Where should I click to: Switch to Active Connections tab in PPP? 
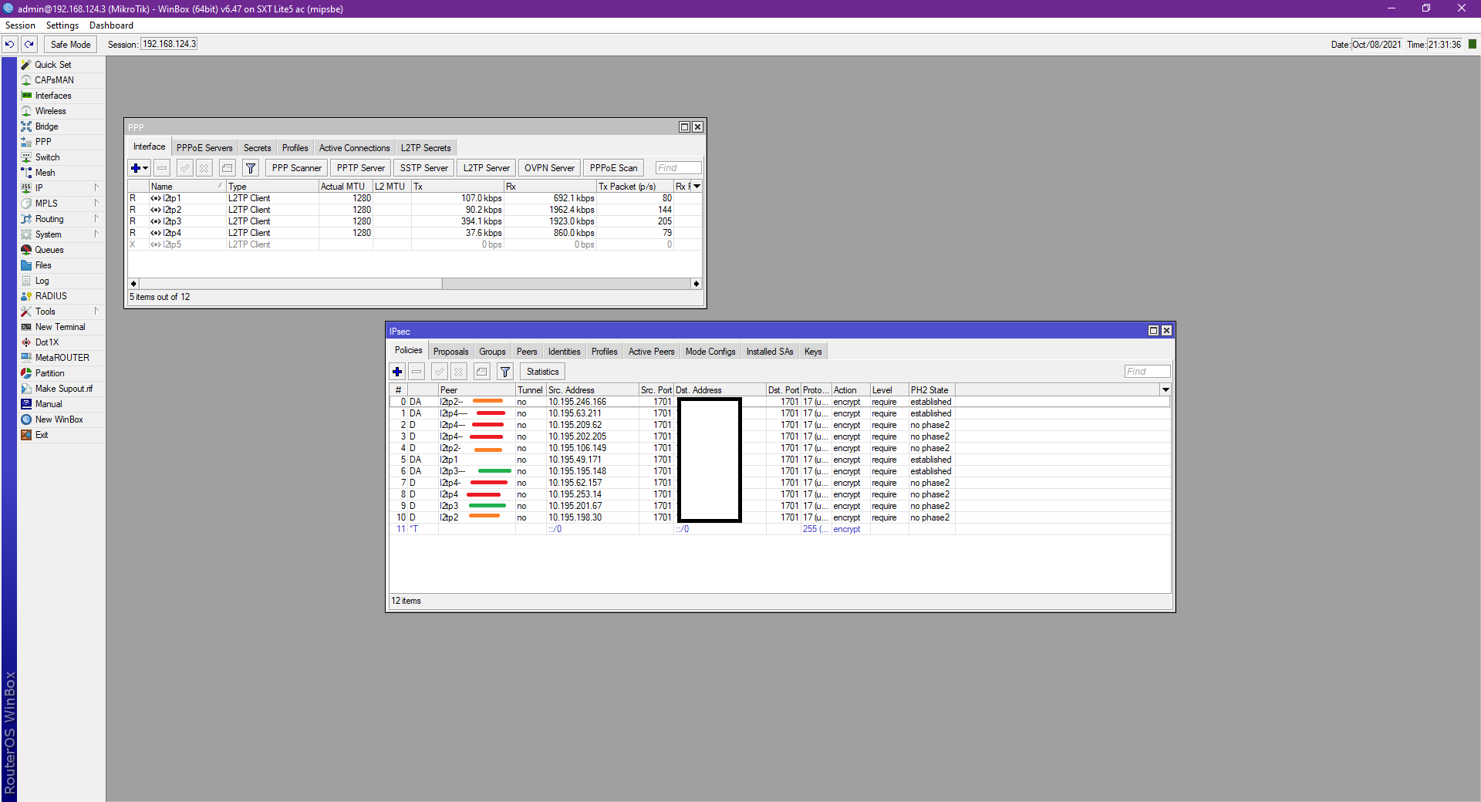(354, 148)
